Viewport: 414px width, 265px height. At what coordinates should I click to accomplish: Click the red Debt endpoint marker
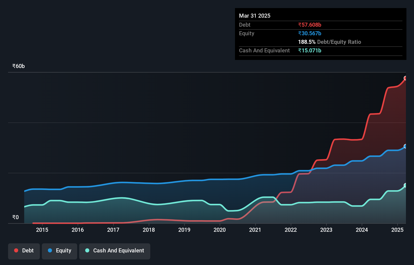405,78
